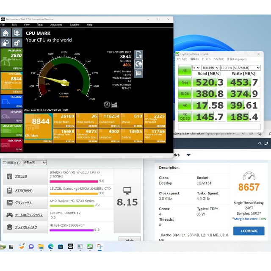Image resolution: width=271 pixels, height=271 pixels.
Task: Click the + COMPARE button
Action: click(249, 231)
